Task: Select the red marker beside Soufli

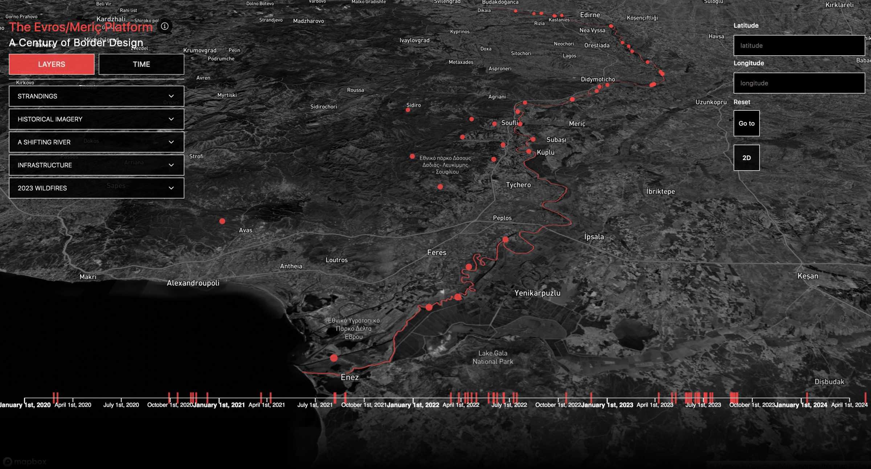Action: pos(494,123)
